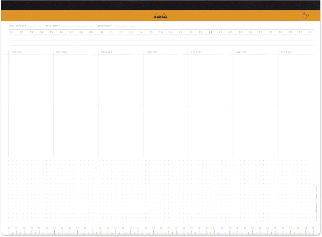The height and width of the screenshot is (237, 322).
Task: Open the mer/wed column header
Action: [x=107, y=52]
